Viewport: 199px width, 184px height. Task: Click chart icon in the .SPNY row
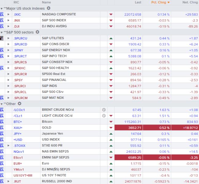pos(2,50)
